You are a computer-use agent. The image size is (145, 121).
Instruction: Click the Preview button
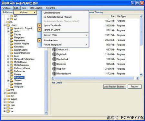(135, 86)
